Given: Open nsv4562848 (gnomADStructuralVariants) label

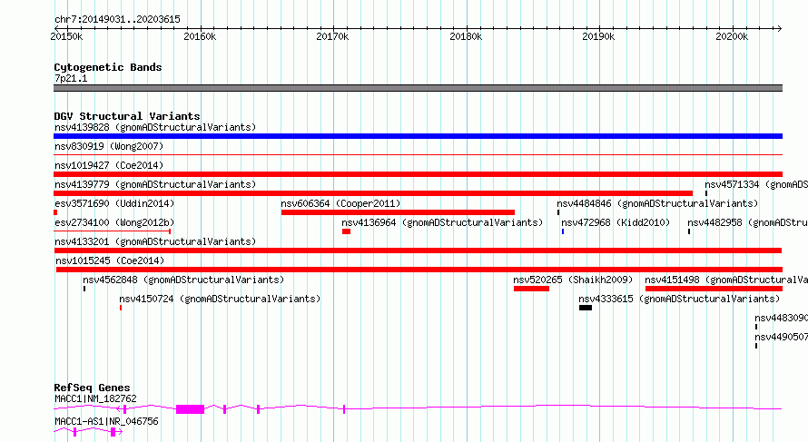Looking at the screenshot, I should point(183,280).
